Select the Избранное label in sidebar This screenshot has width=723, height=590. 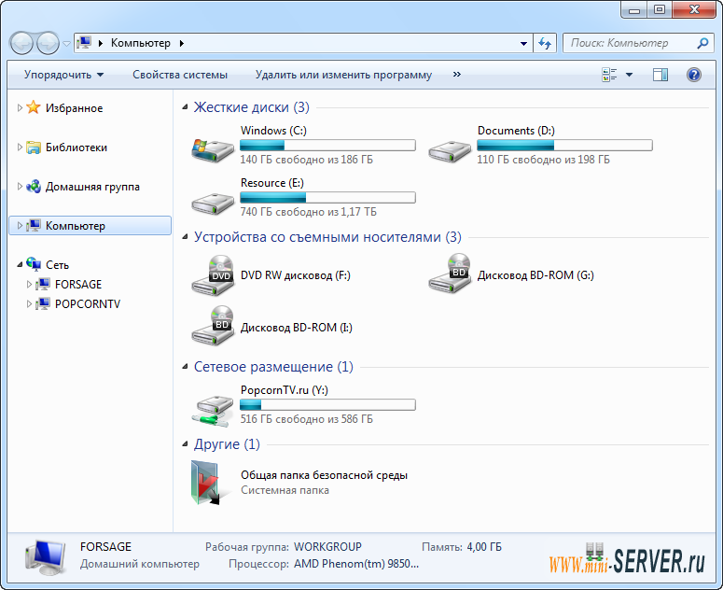[x=74, y=108]
